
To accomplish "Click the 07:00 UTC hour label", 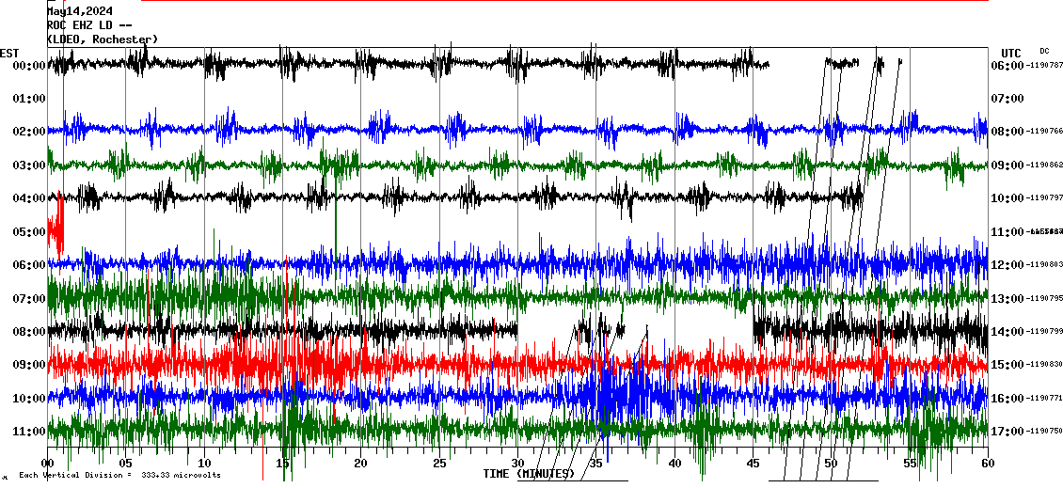I will point(1007,98).
